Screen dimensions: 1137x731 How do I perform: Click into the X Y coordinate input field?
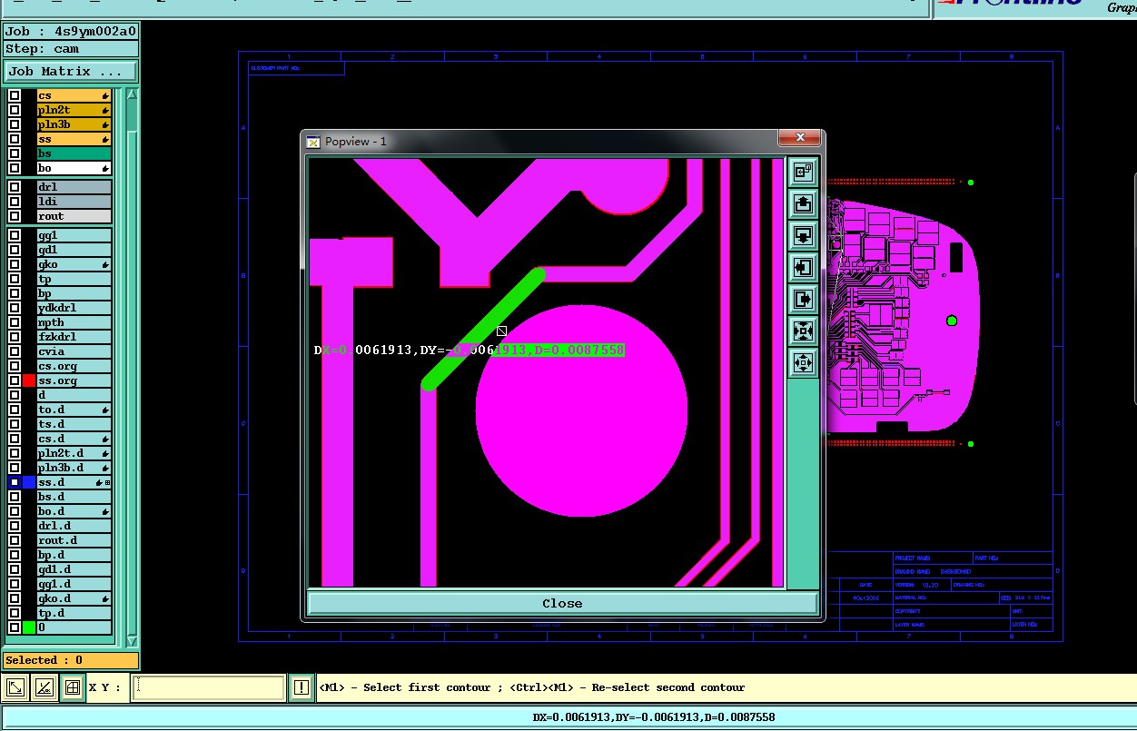pos(208,687)
